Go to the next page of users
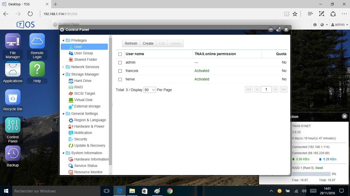This screenshot has height=196, width=350. 275,89
